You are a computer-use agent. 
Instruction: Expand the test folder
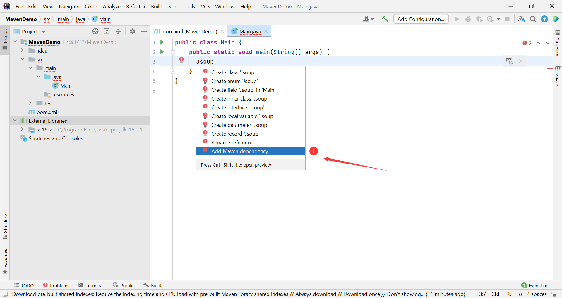(30, 103)
